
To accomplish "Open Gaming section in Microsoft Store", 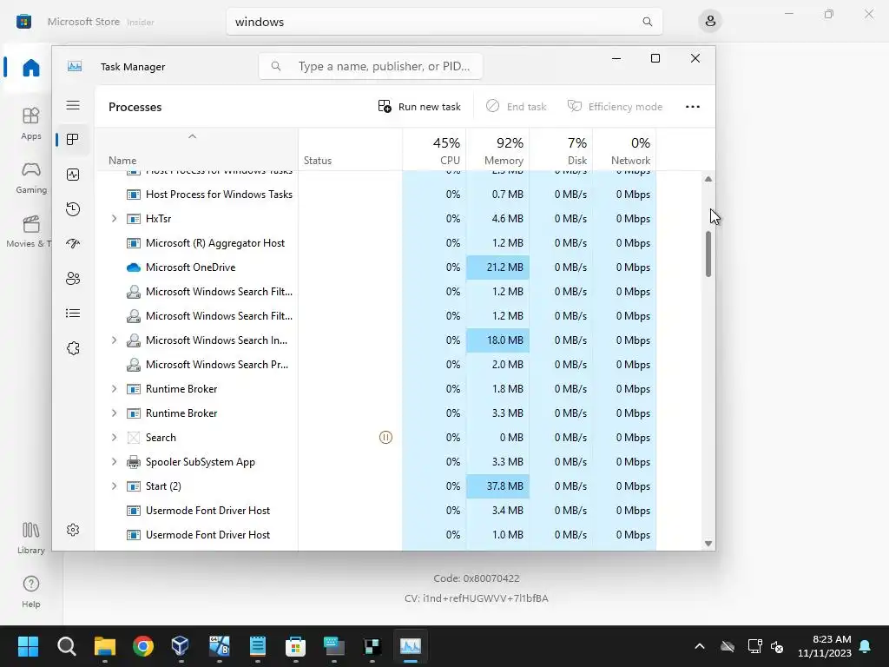I will tap(30, 177).
